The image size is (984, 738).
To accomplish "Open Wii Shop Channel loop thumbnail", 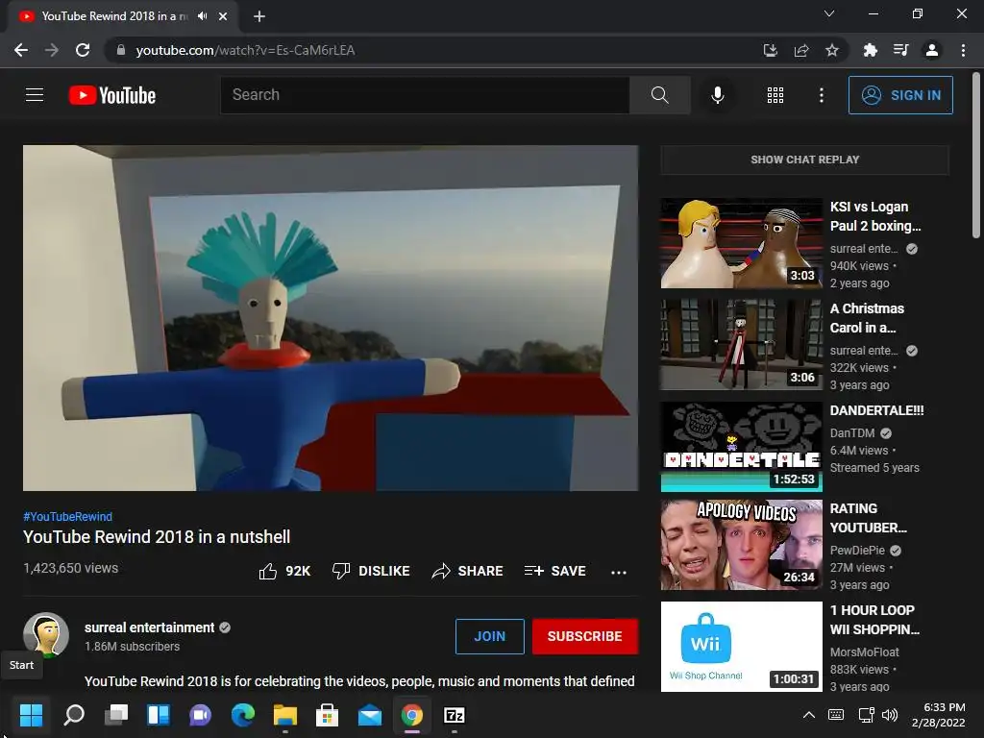I will [741, 647].
